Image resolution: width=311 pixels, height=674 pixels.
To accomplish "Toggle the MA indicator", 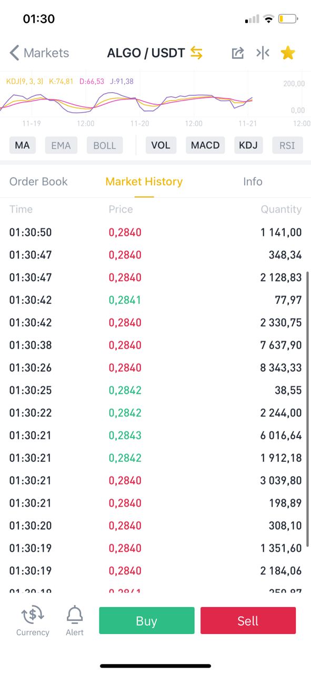I will (x=23, y=145).
